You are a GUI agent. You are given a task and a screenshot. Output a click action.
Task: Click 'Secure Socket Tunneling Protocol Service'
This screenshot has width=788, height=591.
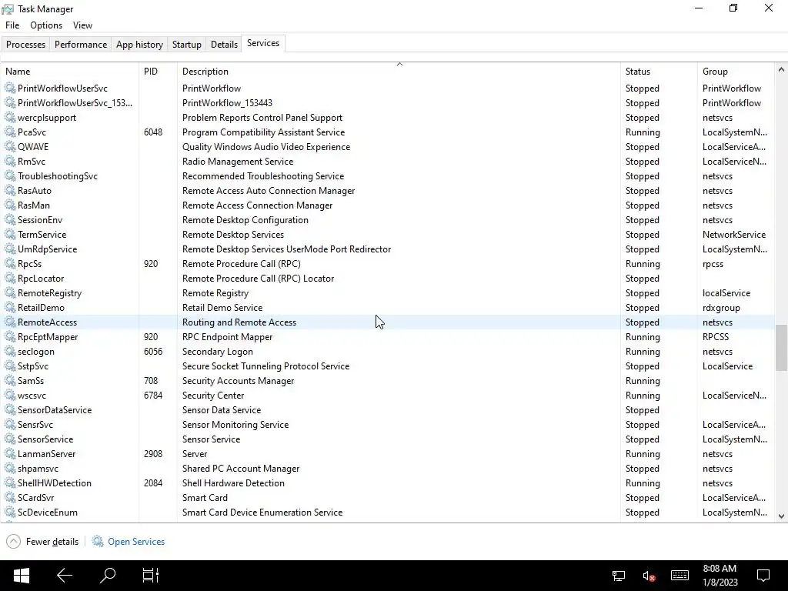point(265,366)
